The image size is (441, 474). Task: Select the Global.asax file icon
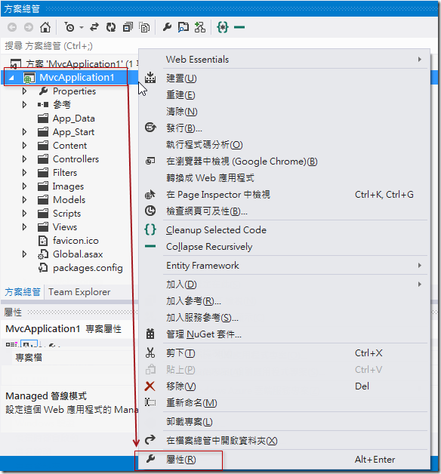43,254
